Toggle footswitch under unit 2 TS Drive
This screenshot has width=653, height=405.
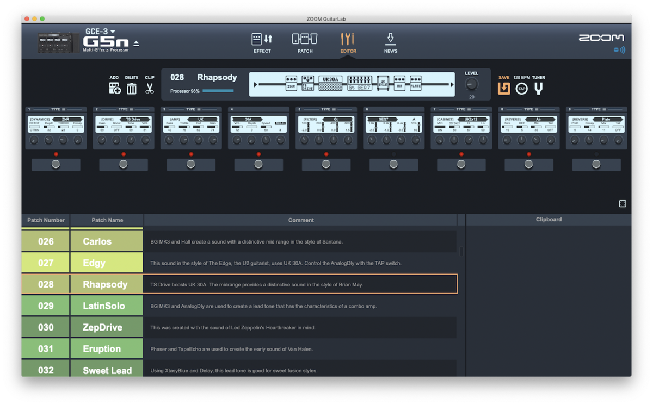point(123,165)
